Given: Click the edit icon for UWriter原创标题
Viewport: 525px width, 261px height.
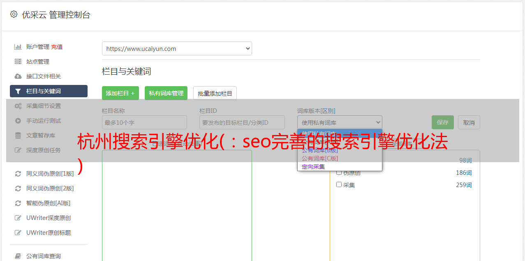Looking at the screenshot, I should [x=18, y=233].
